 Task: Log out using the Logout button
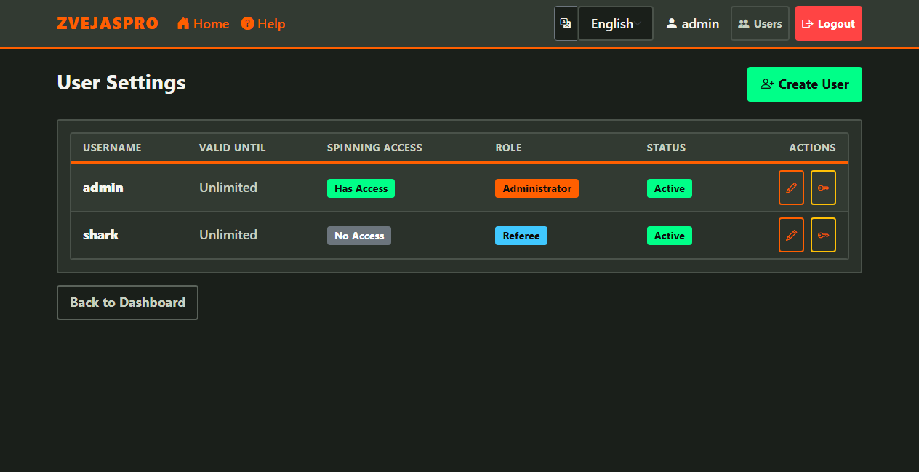coord(829,23)
